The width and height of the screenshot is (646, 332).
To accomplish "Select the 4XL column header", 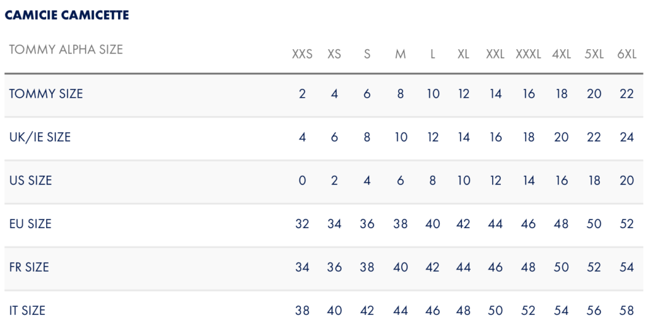I will tap(561, 54).
